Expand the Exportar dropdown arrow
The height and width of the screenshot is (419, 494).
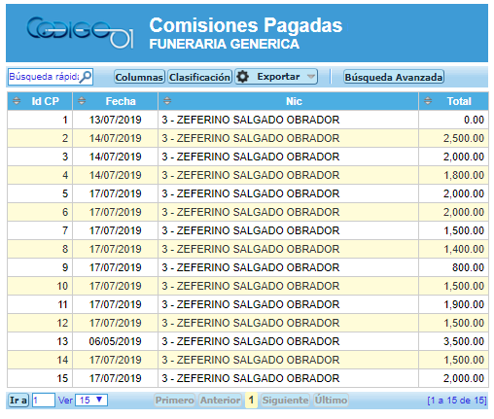point(311,77)
